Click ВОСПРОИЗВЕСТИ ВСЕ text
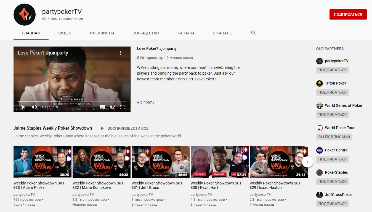 pos(128,128)
